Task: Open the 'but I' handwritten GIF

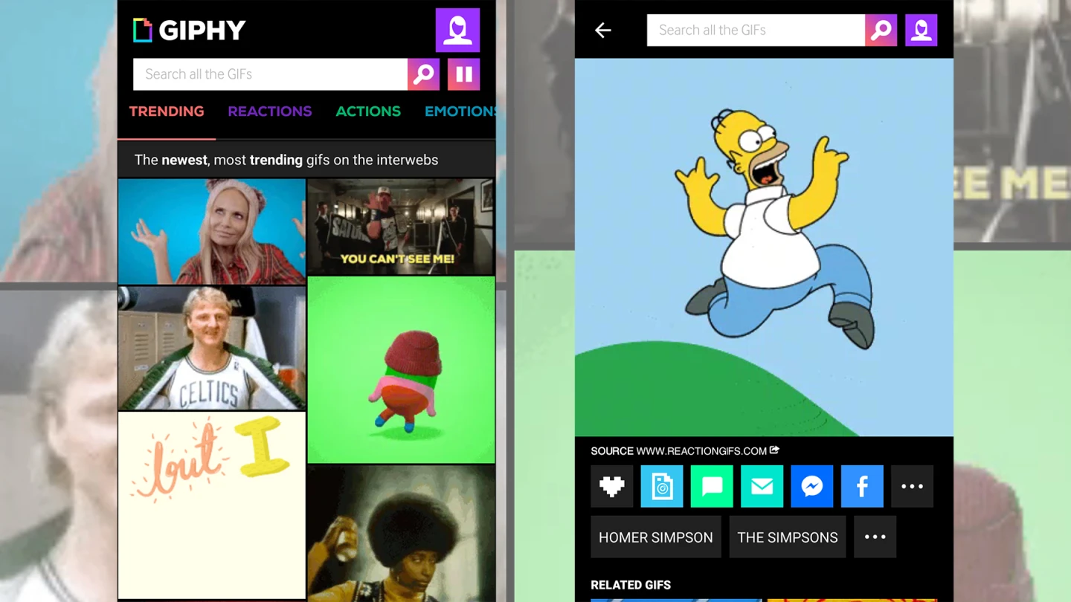Action: coord(212,505)
